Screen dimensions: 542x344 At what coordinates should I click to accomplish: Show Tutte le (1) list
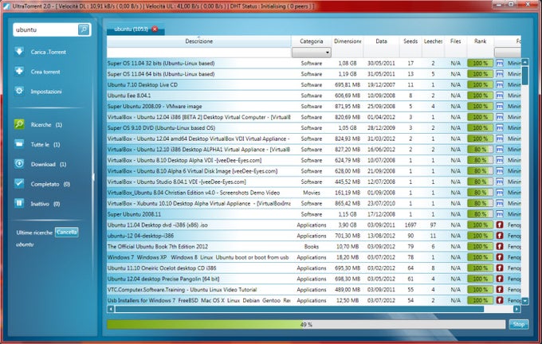(x=45, y=144)
